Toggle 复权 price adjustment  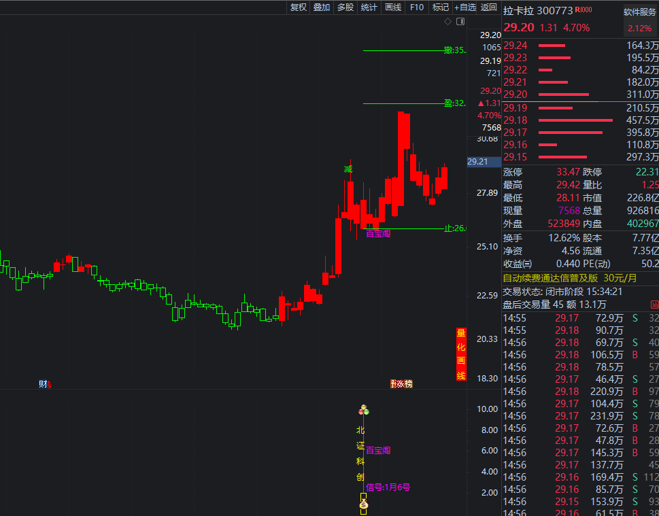[x=299, y=7]
